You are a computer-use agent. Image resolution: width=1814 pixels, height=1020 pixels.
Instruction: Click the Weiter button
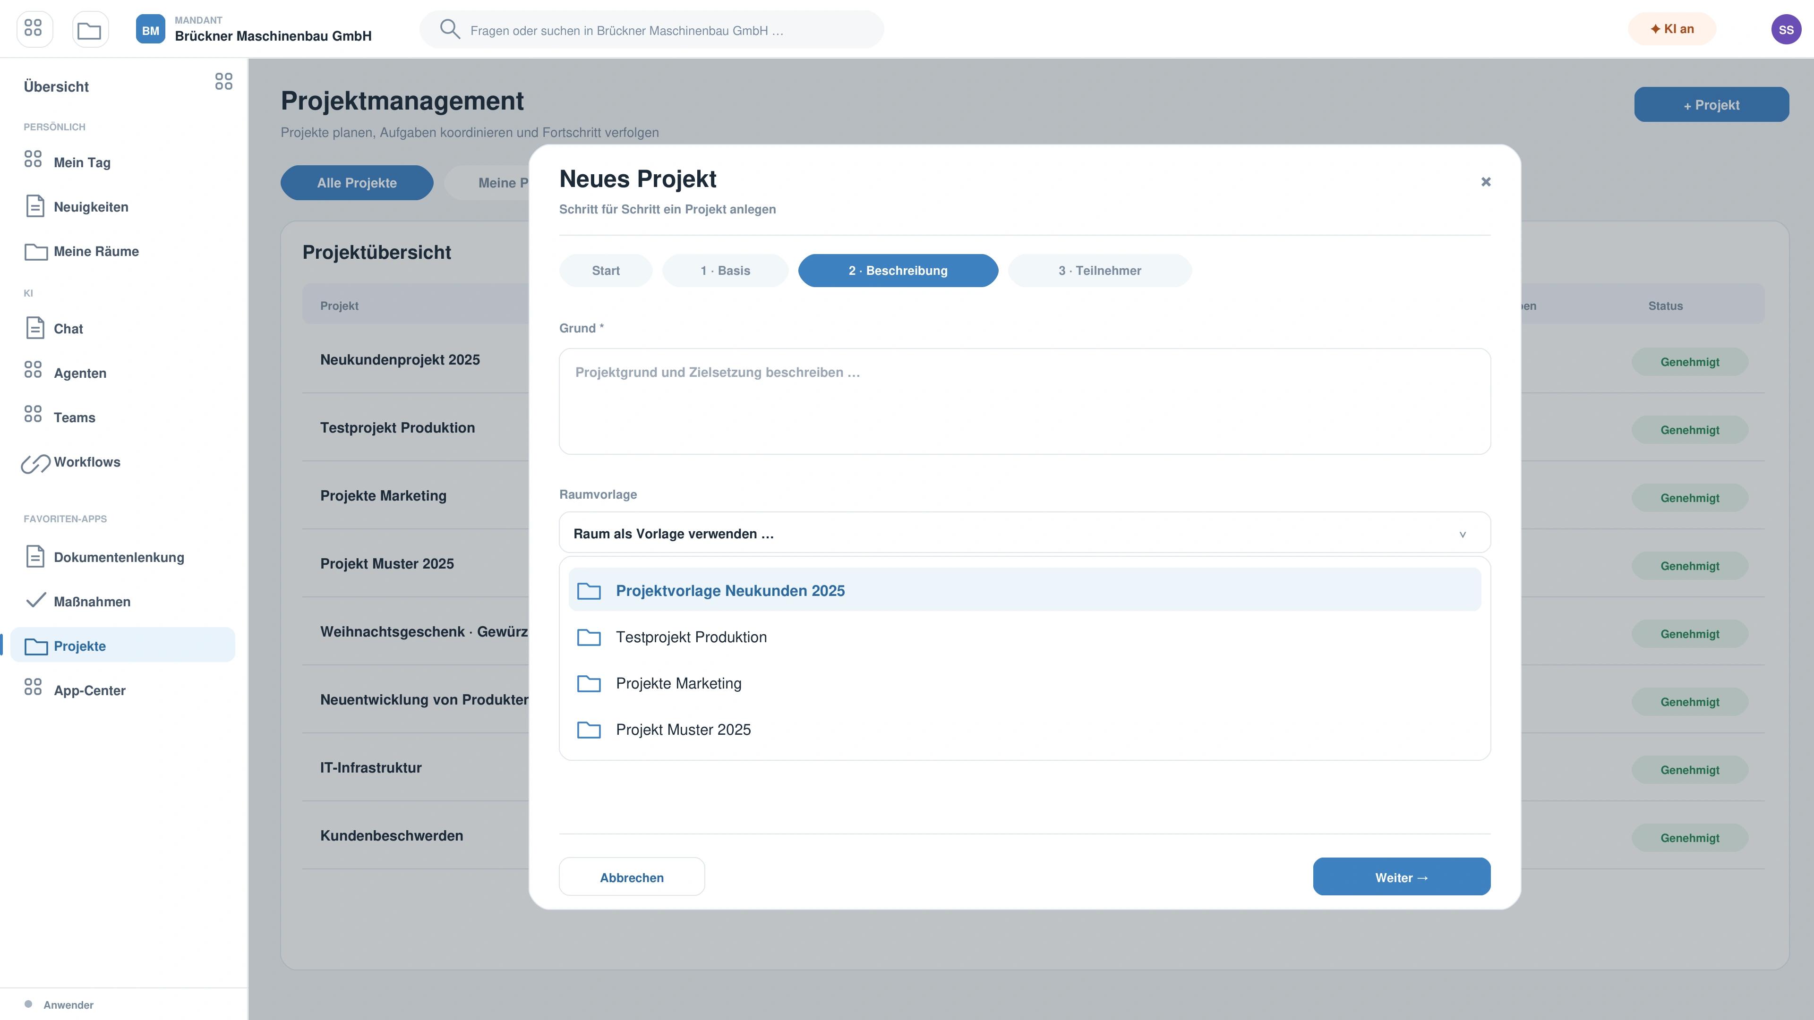point(1401,876)
